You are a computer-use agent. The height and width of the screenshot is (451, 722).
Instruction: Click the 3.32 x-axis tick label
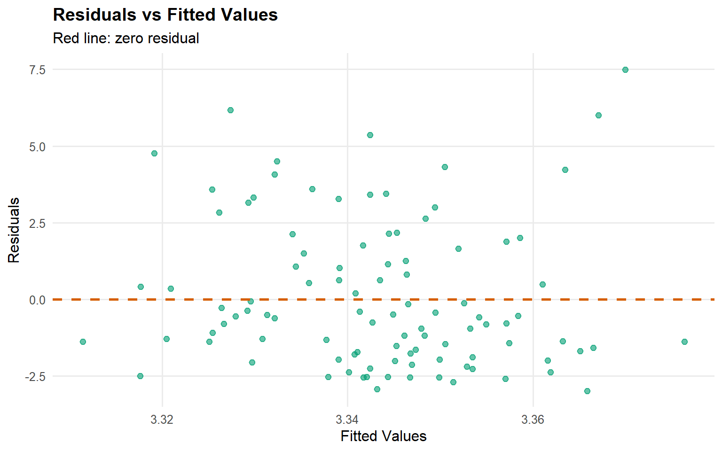(162, 420)
